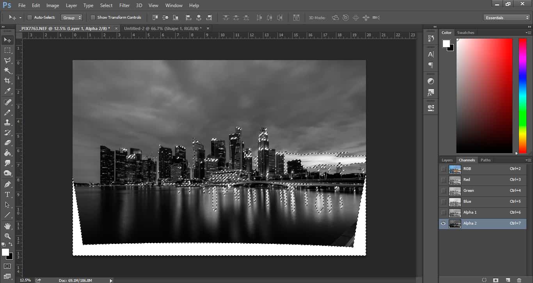Hide the Alpha 2 channel visibility
This screenshot has width=533, height=283.
tap(443, 223)
